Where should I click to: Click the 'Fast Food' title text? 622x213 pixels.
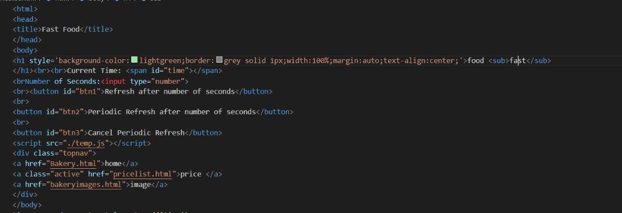point(60,29)
